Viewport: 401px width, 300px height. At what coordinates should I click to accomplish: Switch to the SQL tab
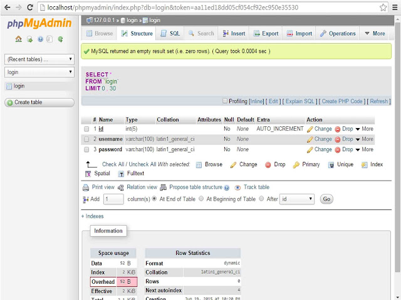(x=170, y=33)
